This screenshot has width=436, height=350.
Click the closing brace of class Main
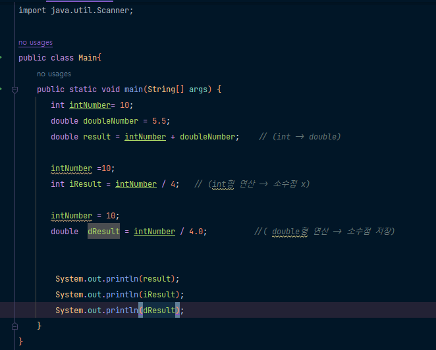tap(20, 341)
